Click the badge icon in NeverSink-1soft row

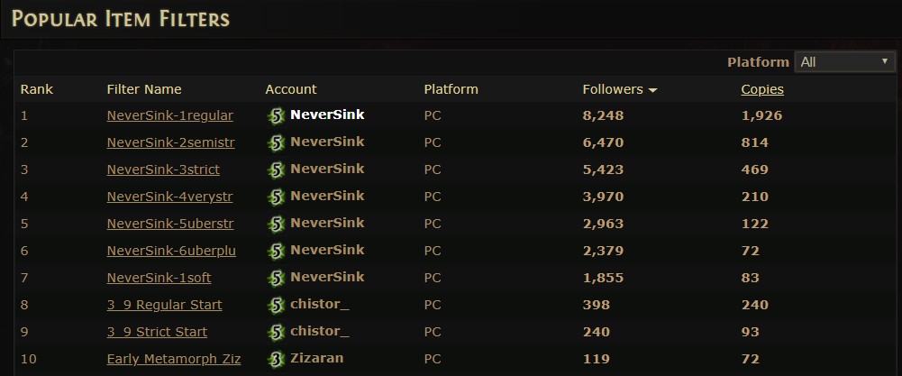point(276,278)
